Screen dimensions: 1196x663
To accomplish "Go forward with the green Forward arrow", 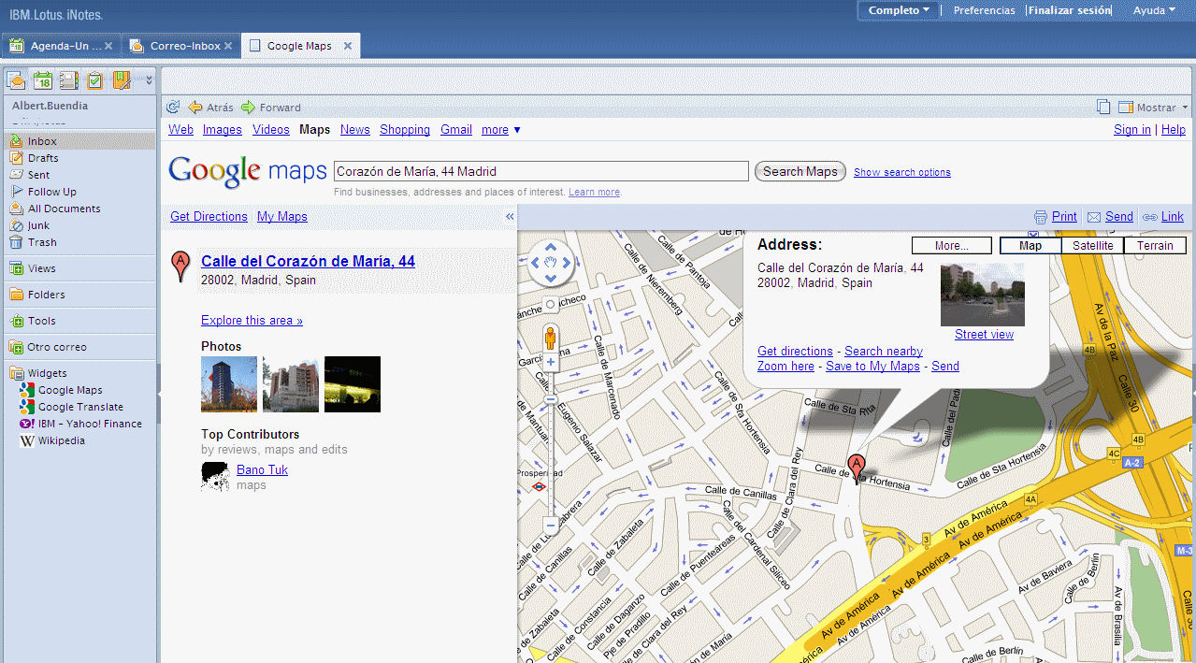I will (271, 107).
